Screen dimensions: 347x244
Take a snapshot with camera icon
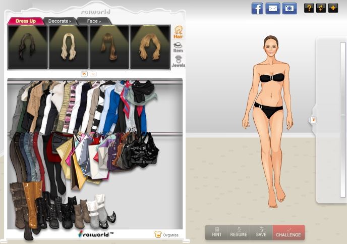coord(290,9)
